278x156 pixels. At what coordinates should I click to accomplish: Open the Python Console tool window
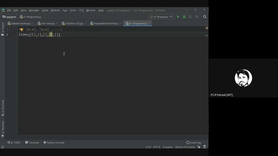click(54, 143)
